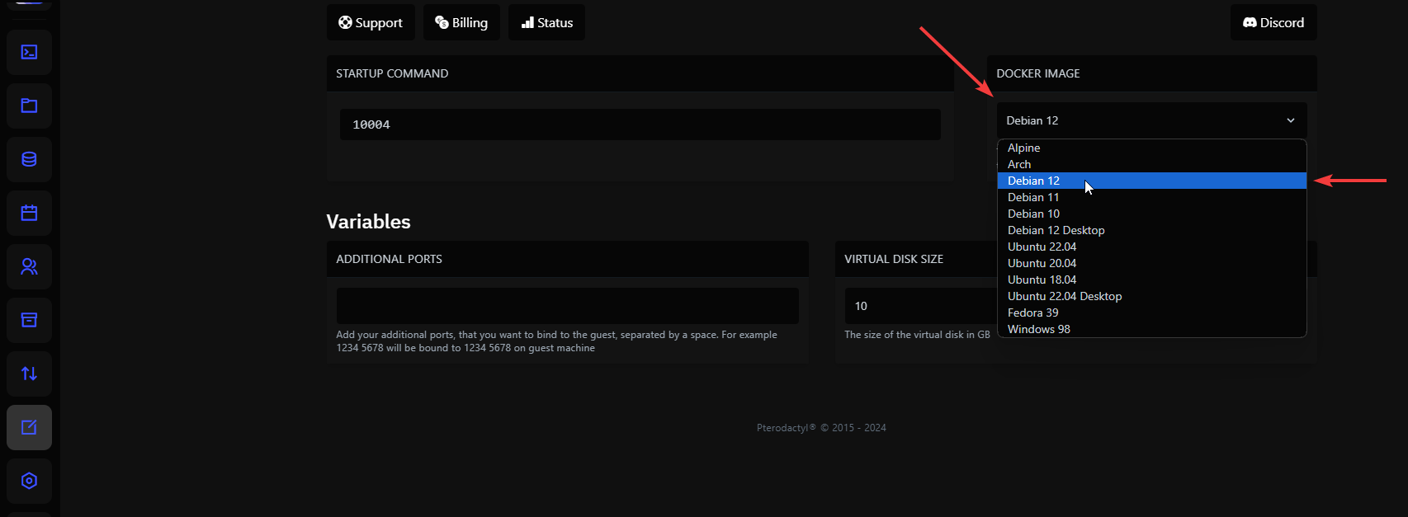Select Ubuntu 22.04 Desktop option

pos(1151,296)
